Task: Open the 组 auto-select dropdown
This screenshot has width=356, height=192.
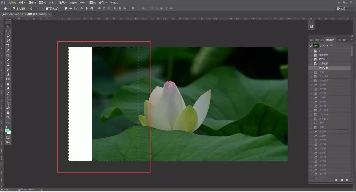Action: 34,8
